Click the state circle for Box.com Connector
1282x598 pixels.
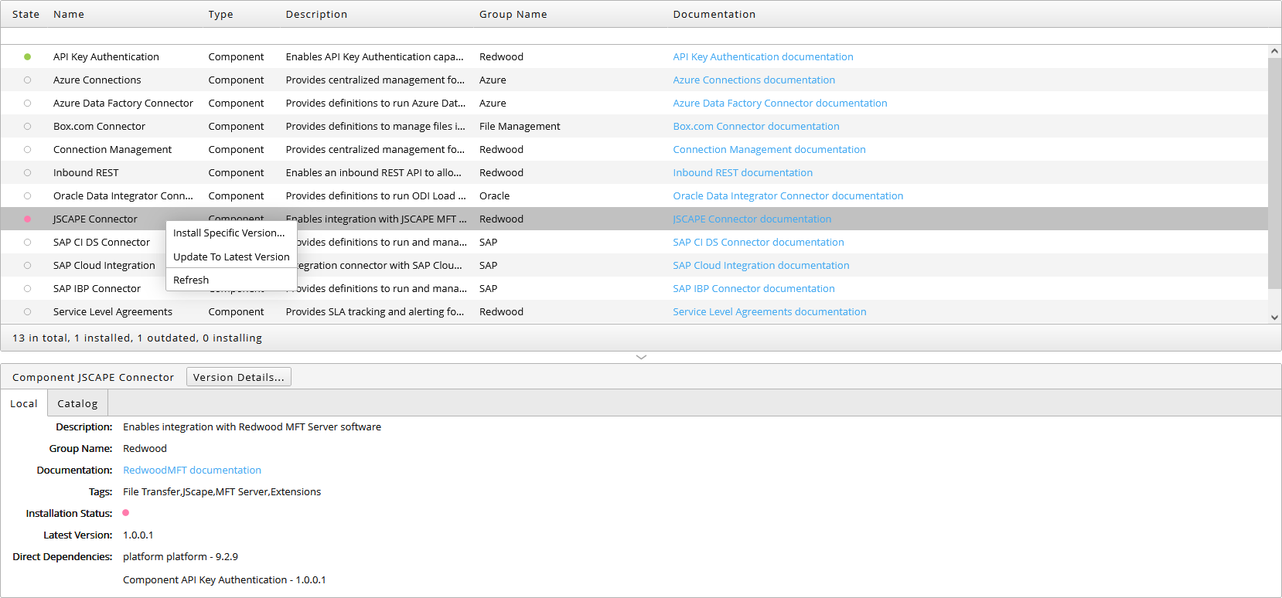tap(27, 126)
